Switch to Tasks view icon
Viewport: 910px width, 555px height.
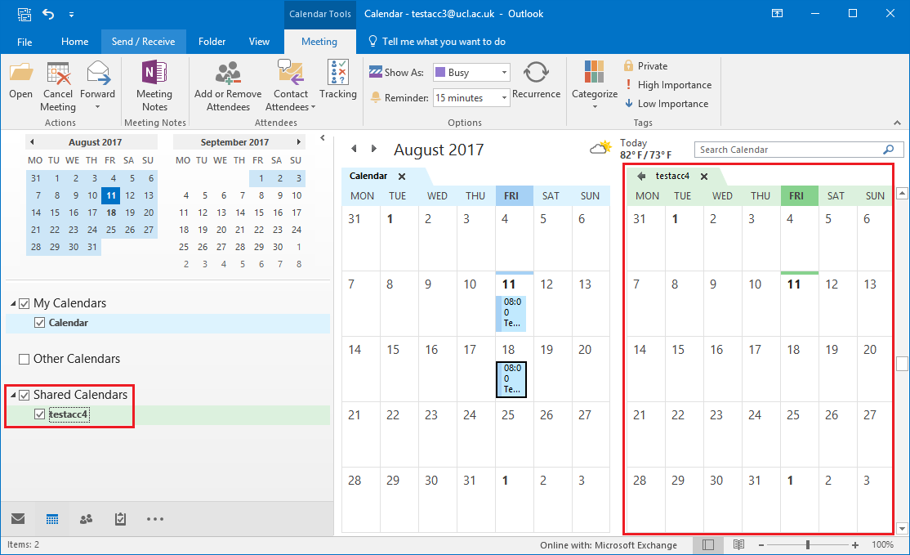click(120, 519)
